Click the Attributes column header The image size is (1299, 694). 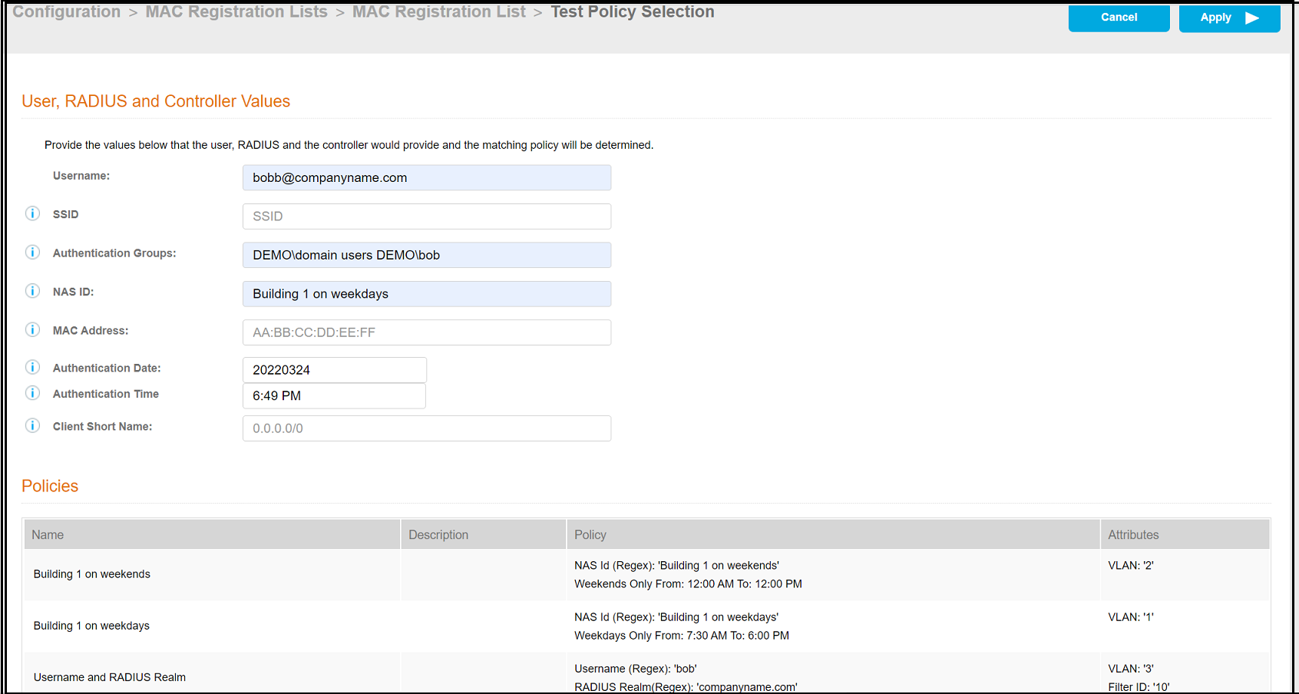1185,534
